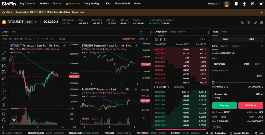Open the Fees info button

pos(217,127)
